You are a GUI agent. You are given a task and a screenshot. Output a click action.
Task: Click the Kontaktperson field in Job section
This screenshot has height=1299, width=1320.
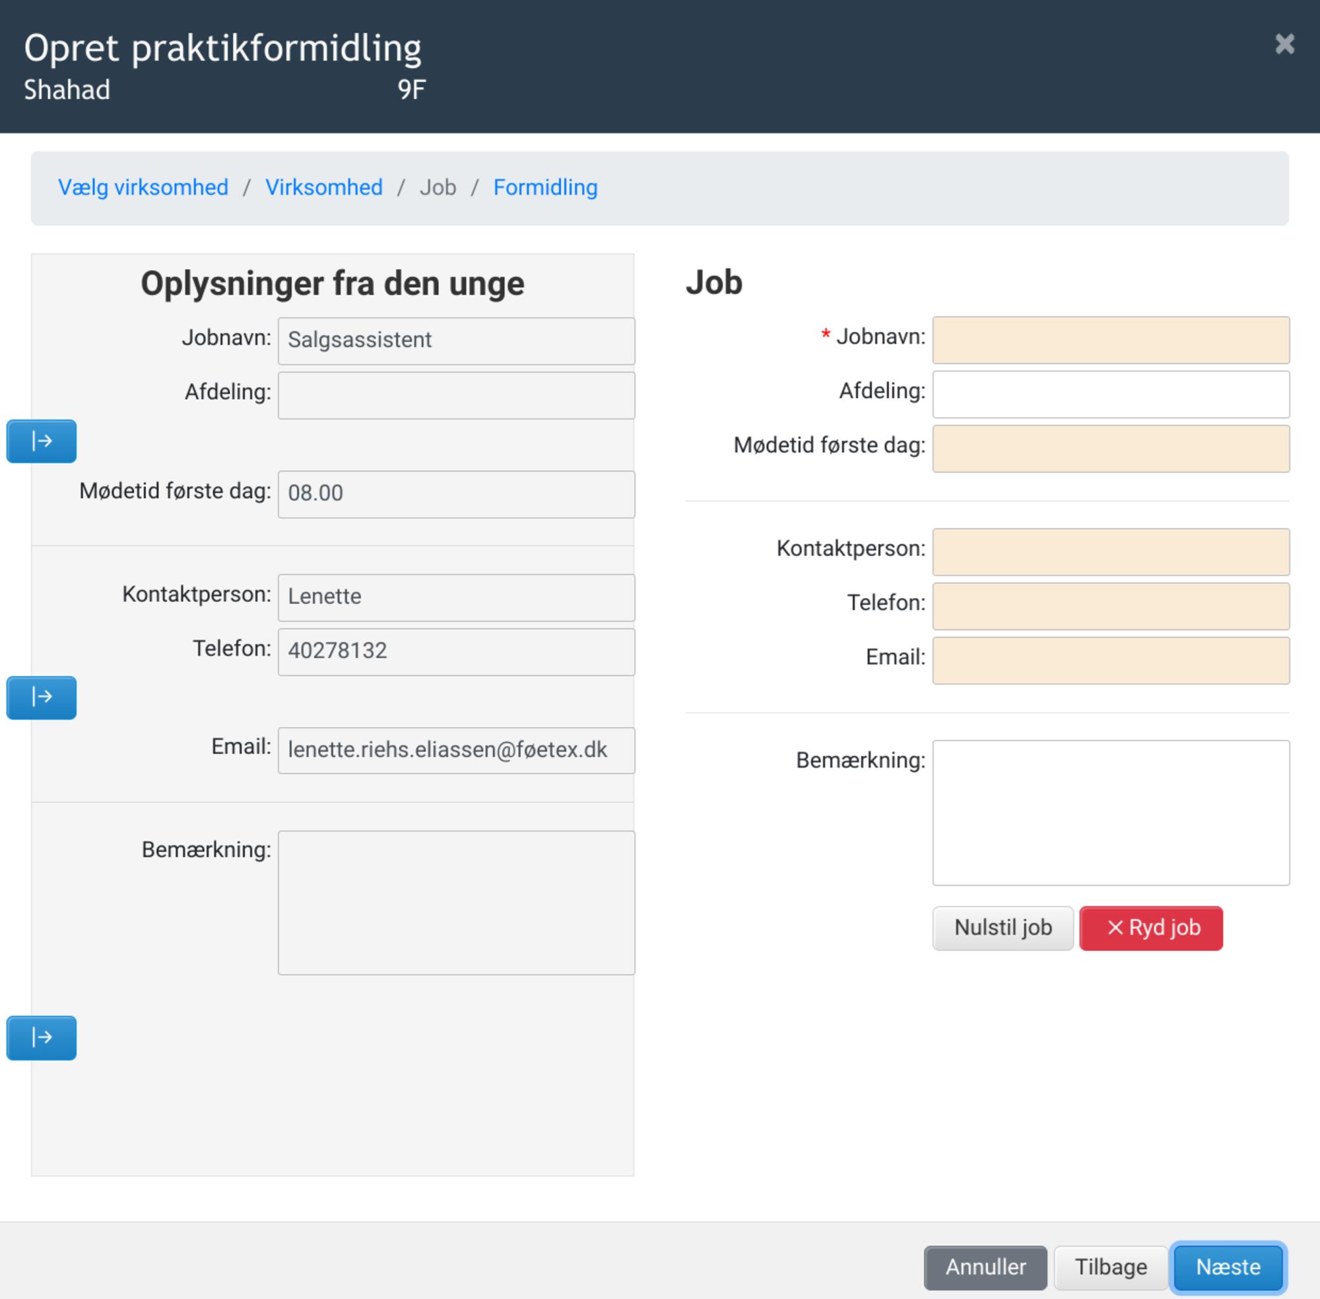pyautogui.click(x=1110, y=551)
